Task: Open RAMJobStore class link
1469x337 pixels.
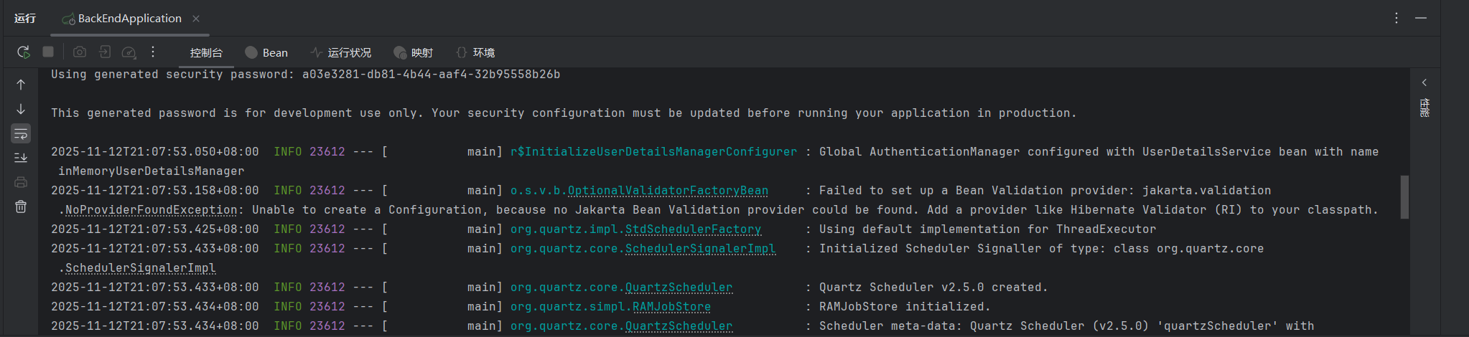Action: 671,307
